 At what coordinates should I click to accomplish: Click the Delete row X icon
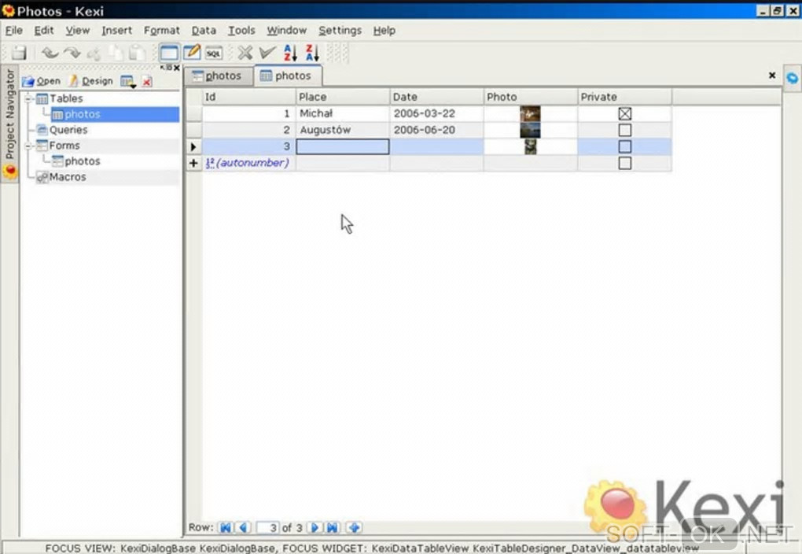point(245,52)
